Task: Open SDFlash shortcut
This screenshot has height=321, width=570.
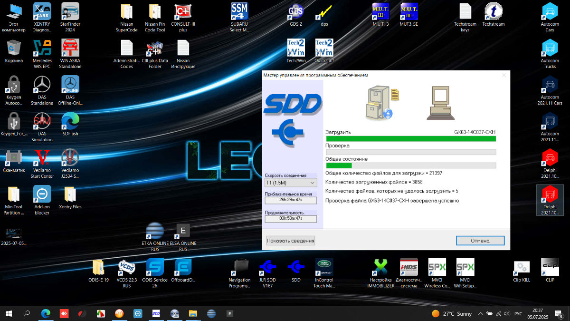Action: pos(70,124)
